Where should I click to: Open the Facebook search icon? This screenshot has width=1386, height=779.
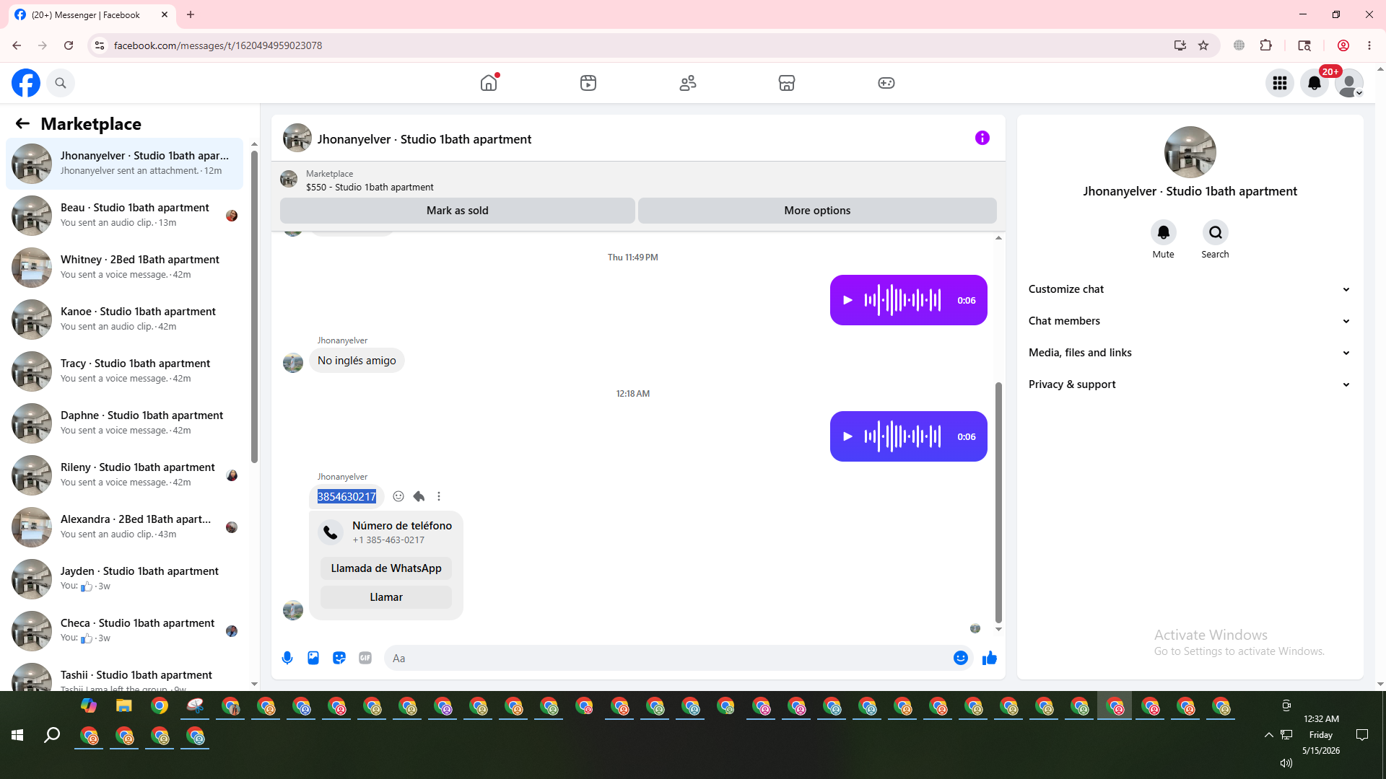[x=61, y=83]
